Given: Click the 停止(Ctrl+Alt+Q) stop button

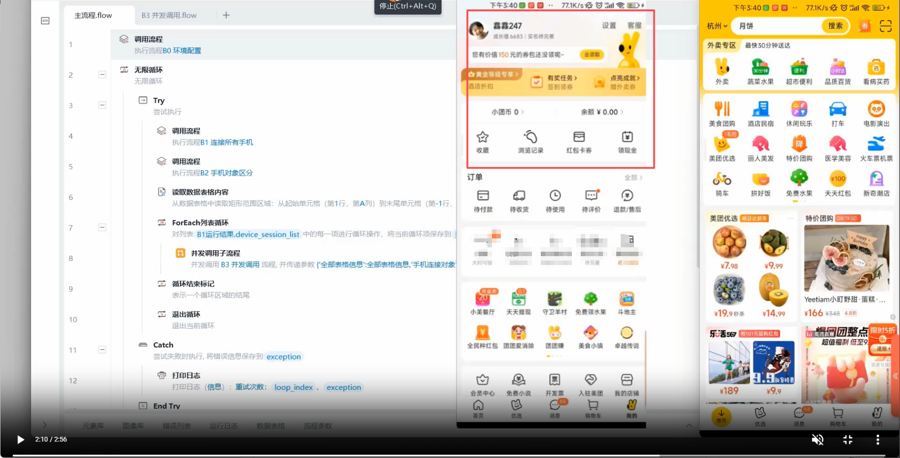Looking at the screenshot, I should click(x=408, y=6).
